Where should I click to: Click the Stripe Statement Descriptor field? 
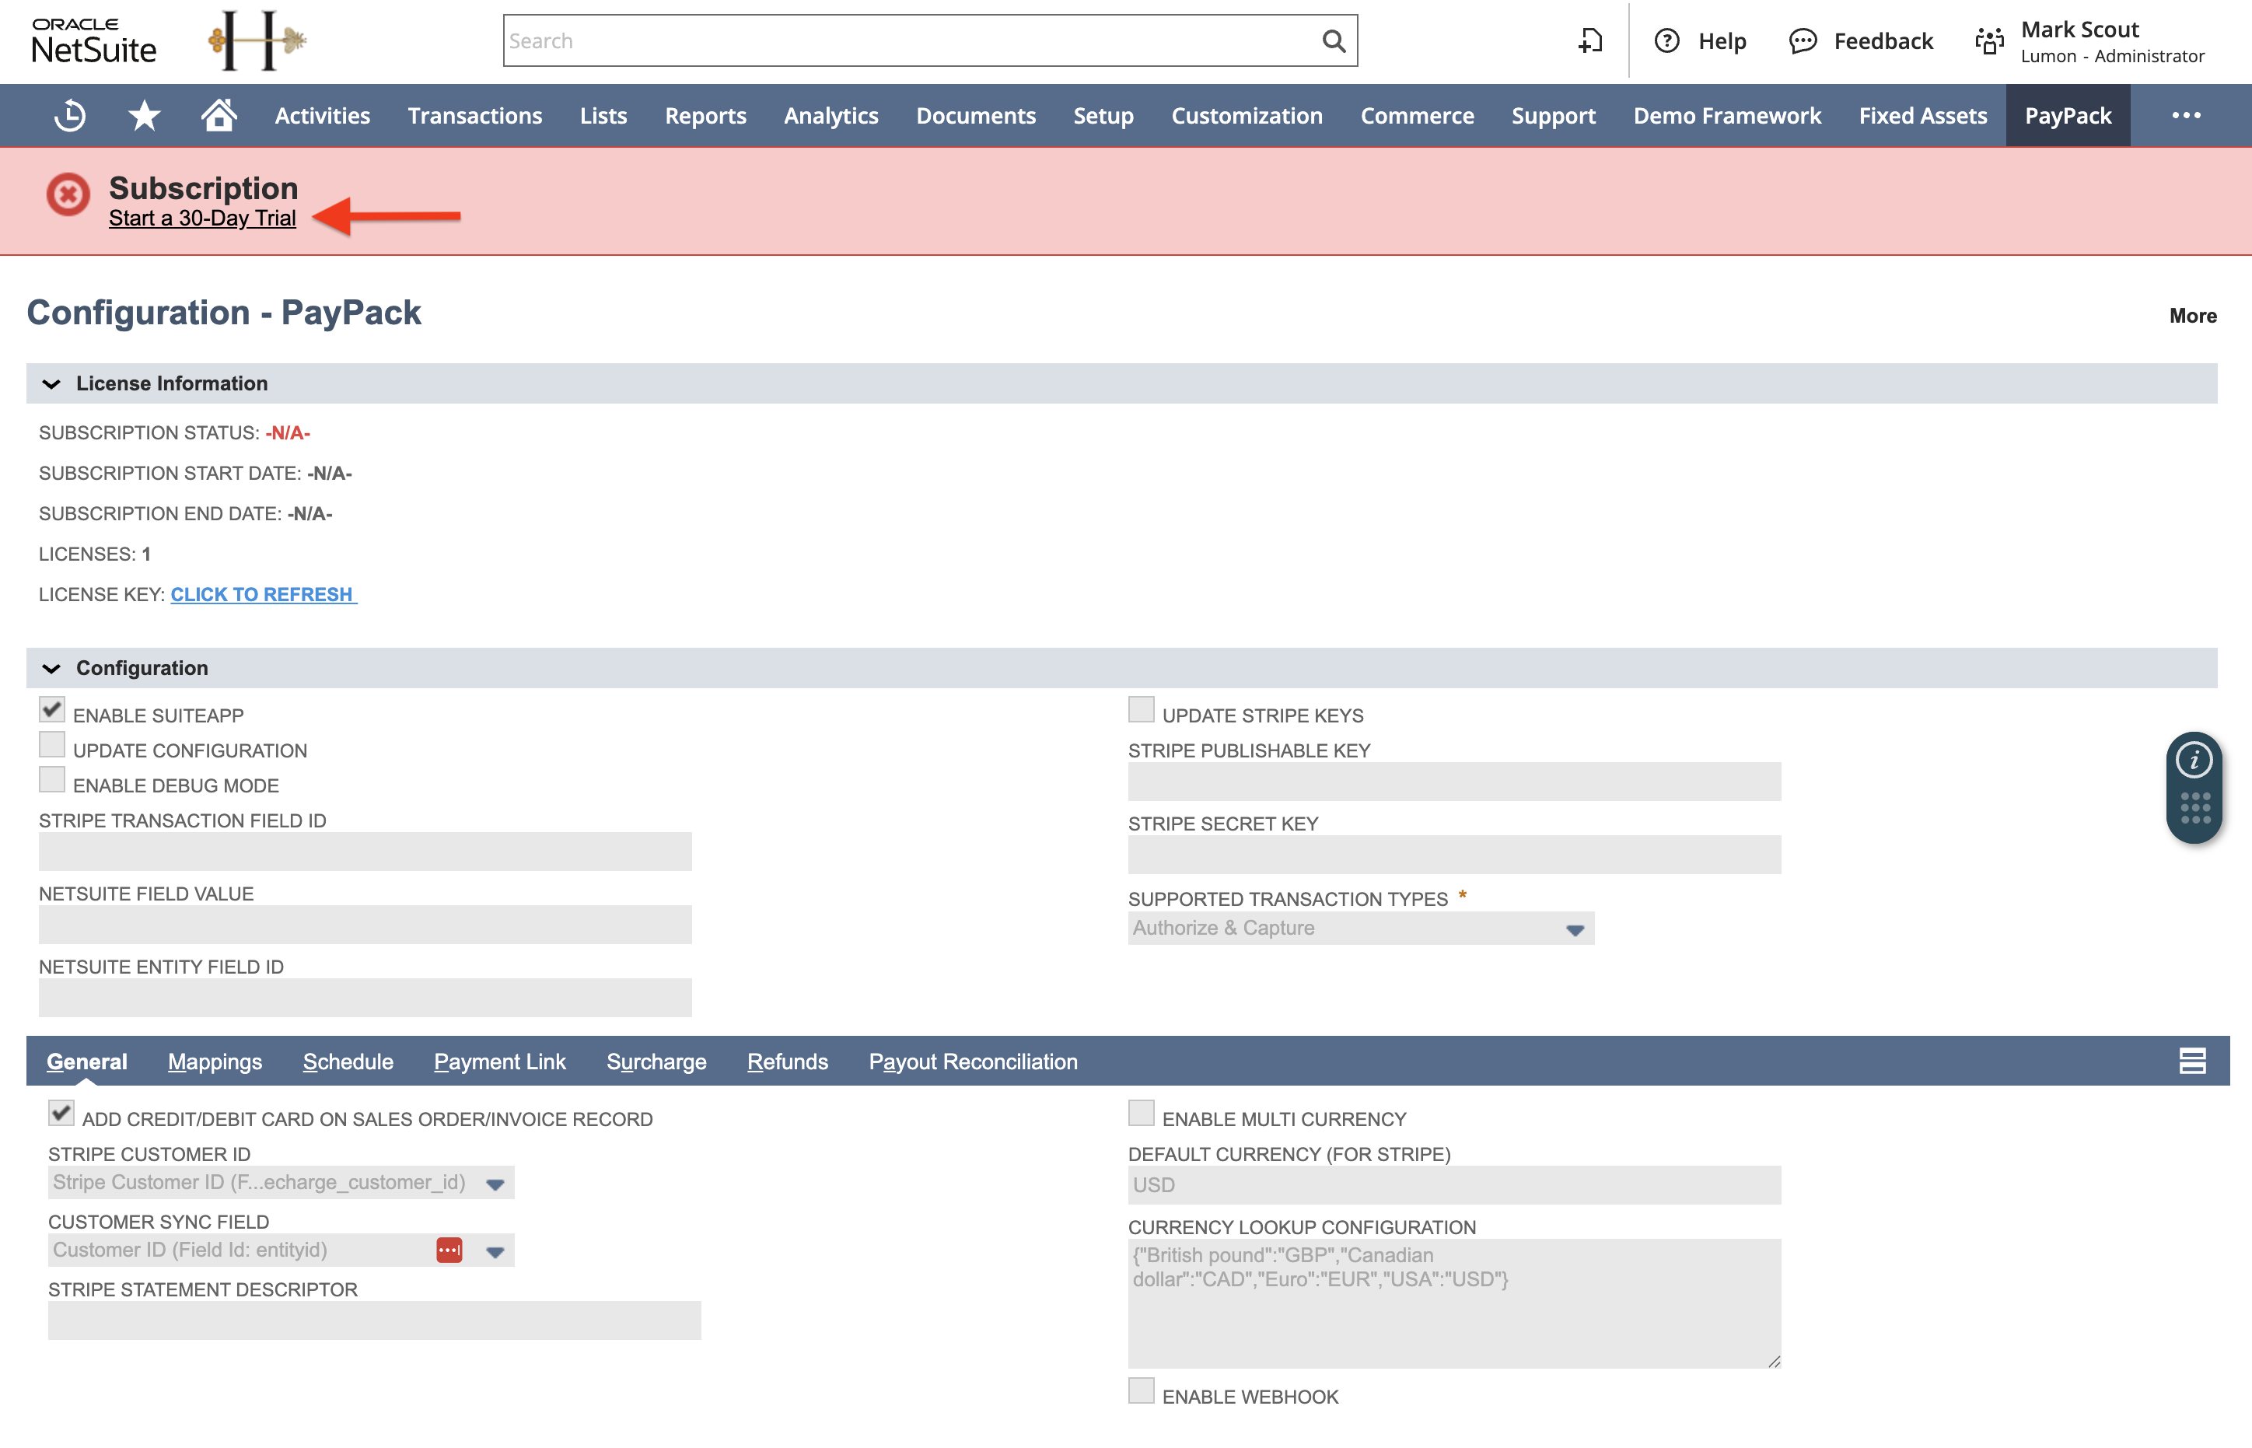[x=374, y=1320]
